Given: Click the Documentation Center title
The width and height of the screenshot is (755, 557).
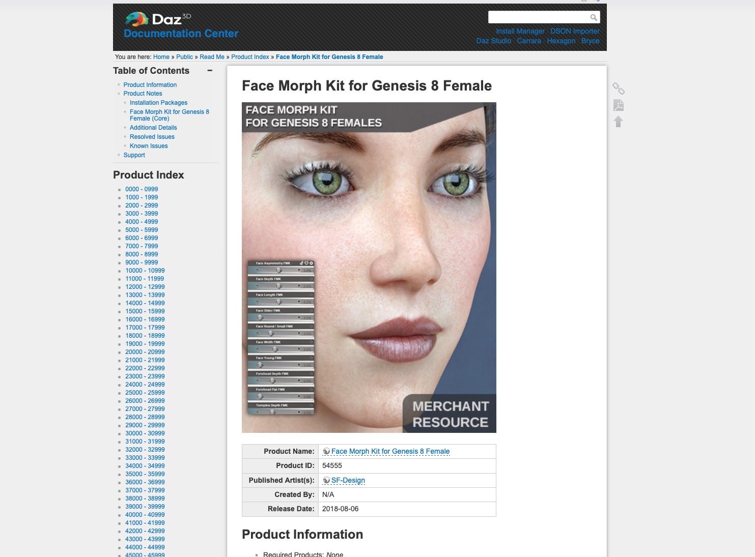Looking at the screenshot, I should (x=181, y=34).
